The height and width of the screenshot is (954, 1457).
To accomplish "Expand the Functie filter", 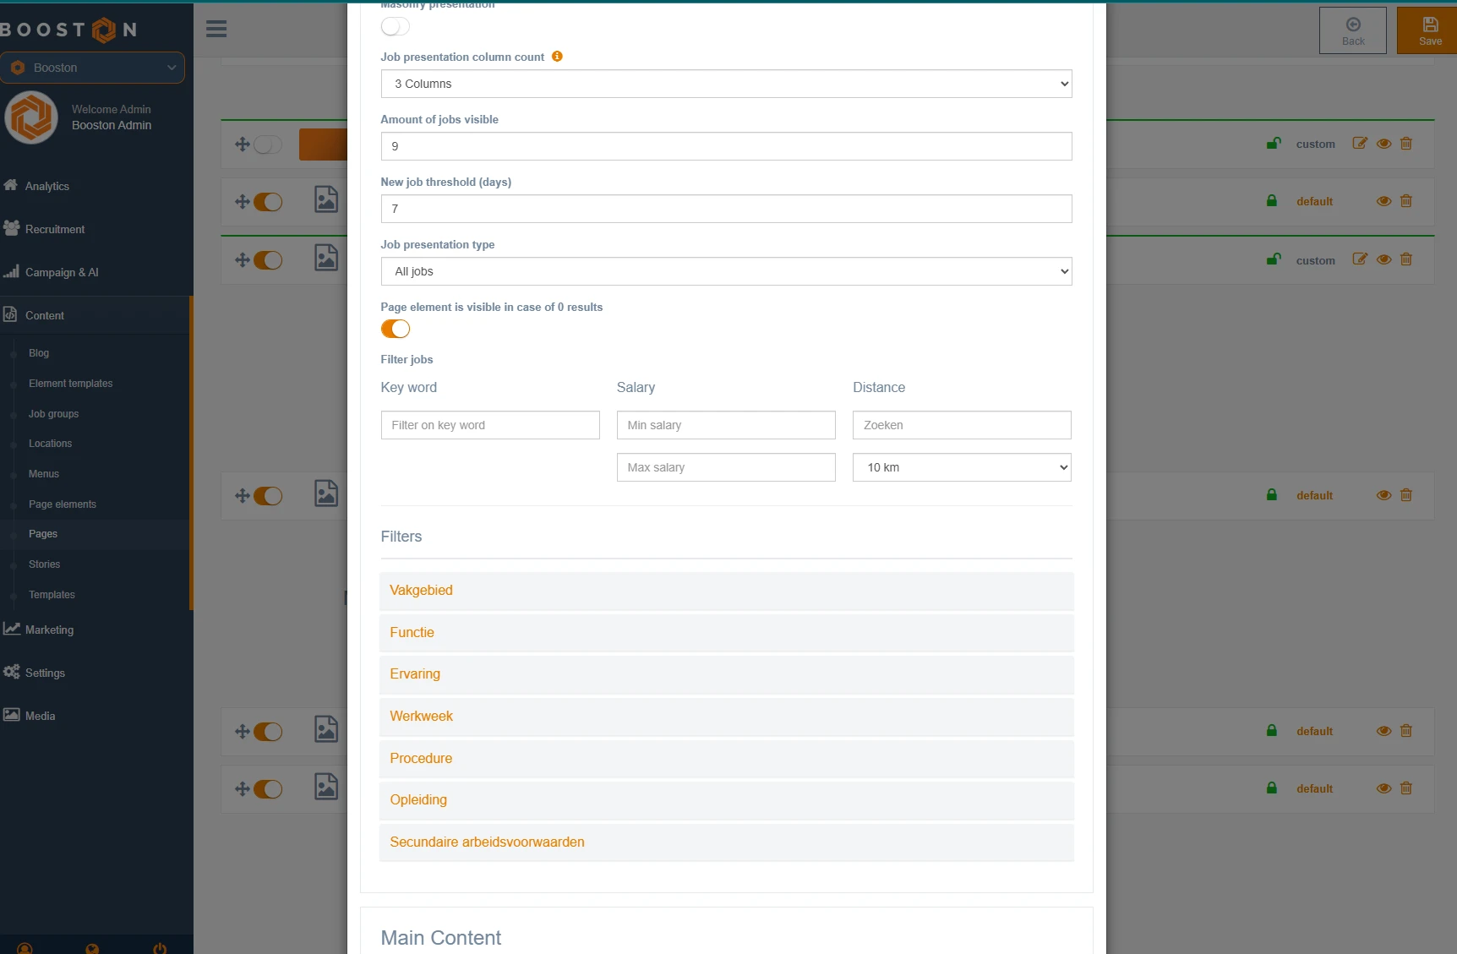I will (726, 633).
